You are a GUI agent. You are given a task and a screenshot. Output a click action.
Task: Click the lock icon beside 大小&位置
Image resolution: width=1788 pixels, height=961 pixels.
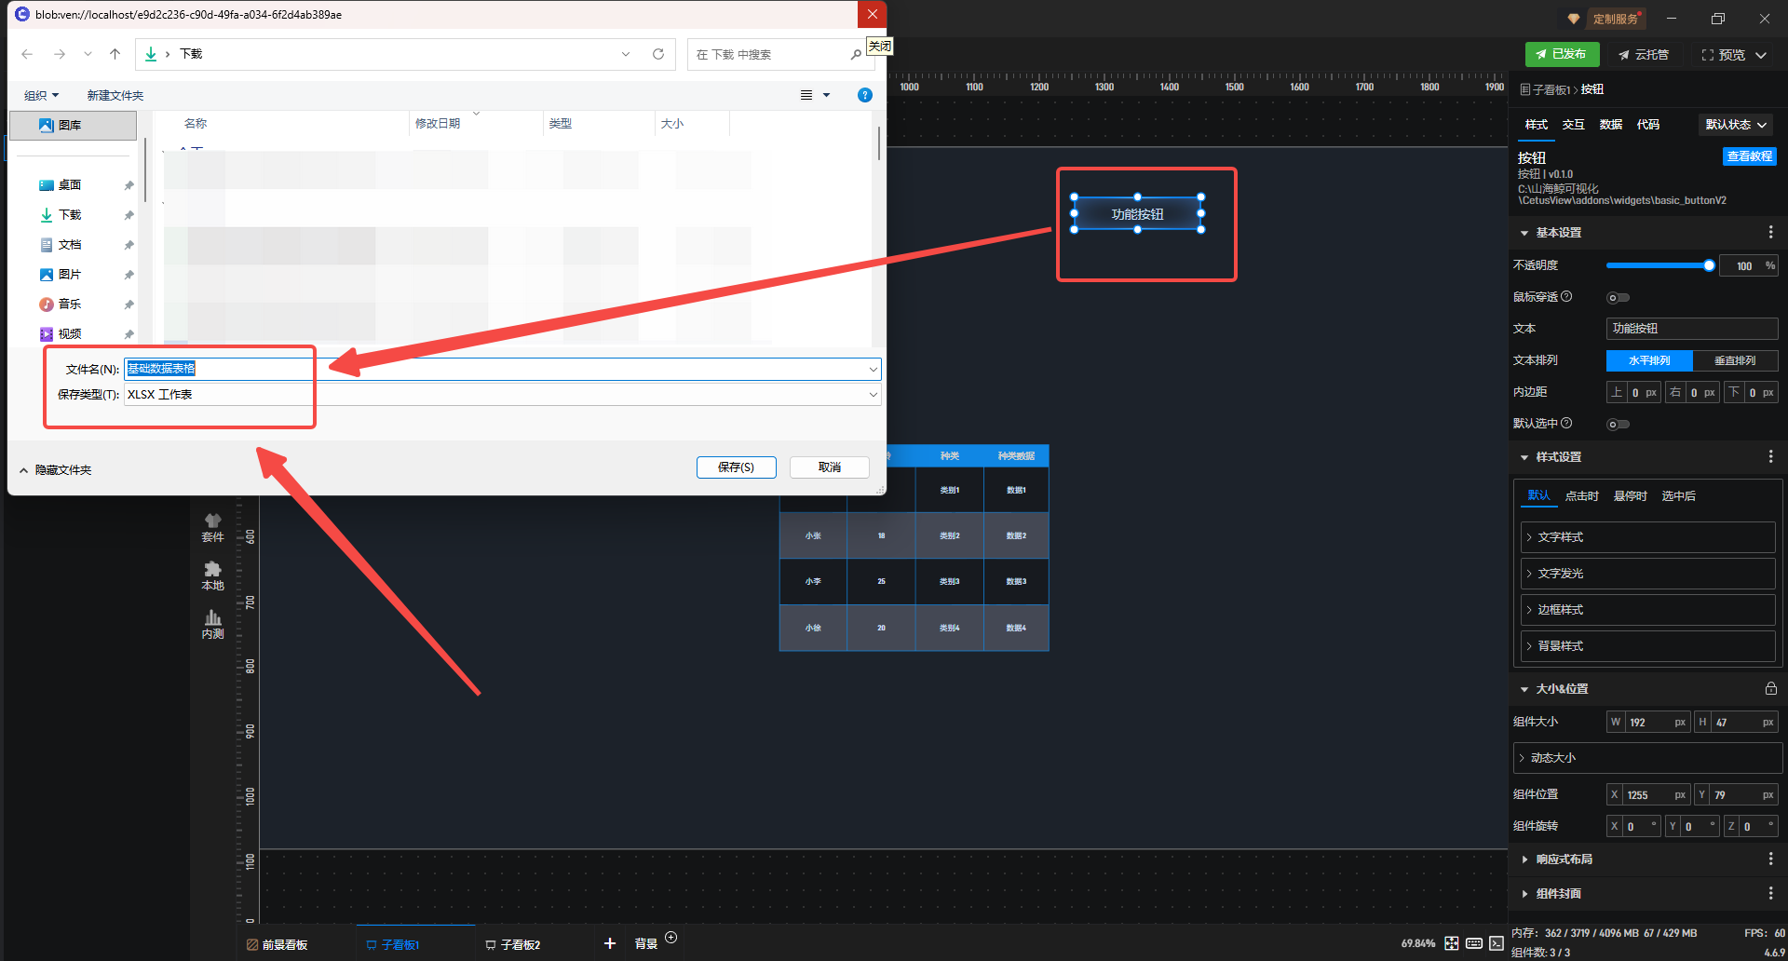click(1770, 689)
